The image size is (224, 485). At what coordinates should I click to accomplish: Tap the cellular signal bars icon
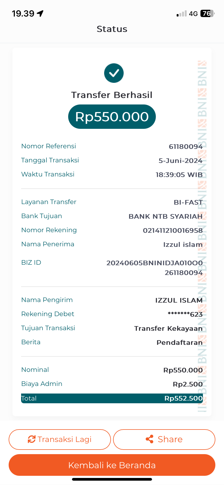[x=182, y=14]
